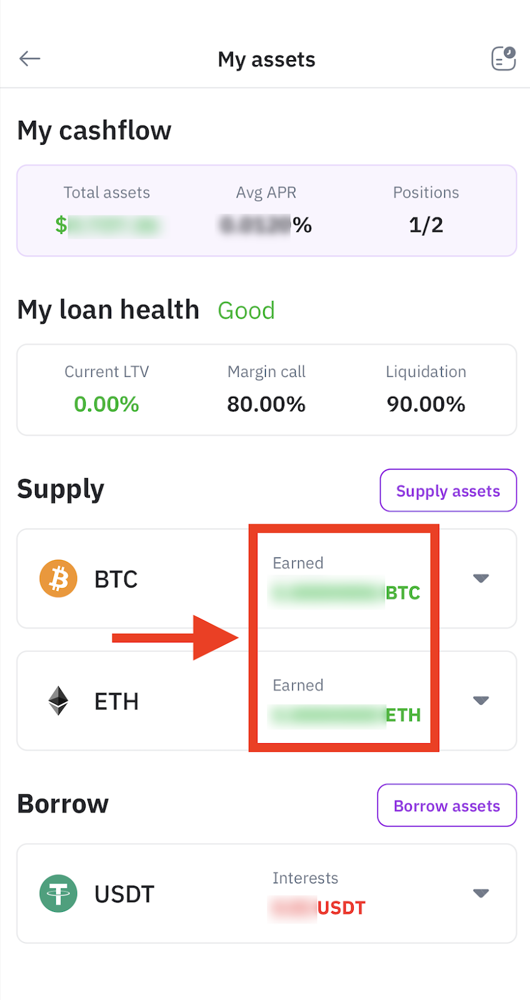Image resolution: width=530 pixels, height=1000 pixels.
Task: Tap the Margin call 80.00% value
Action: tap(266, 404)
